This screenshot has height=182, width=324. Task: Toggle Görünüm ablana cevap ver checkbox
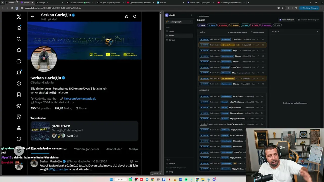[299, 20]
